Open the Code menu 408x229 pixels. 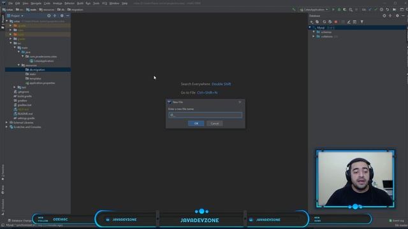47,3
